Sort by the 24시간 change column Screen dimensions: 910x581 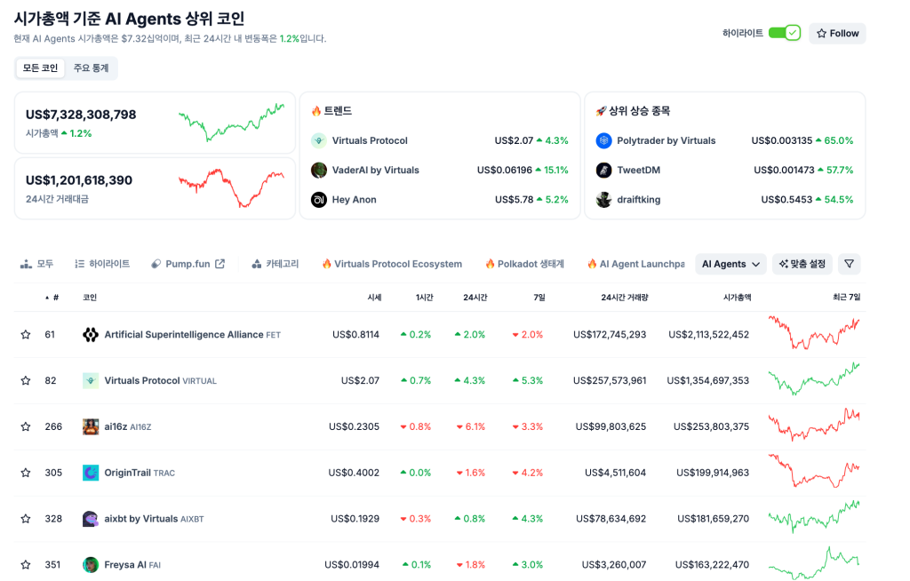(475, 298)
